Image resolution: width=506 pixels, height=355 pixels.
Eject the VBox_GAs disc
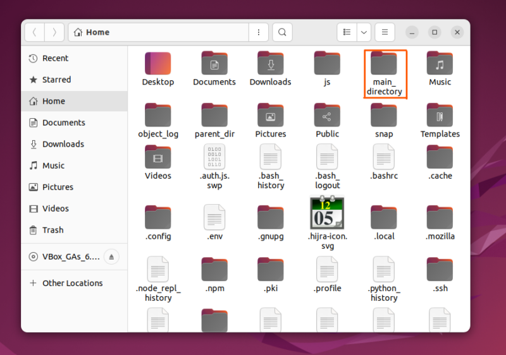[111, 256]
